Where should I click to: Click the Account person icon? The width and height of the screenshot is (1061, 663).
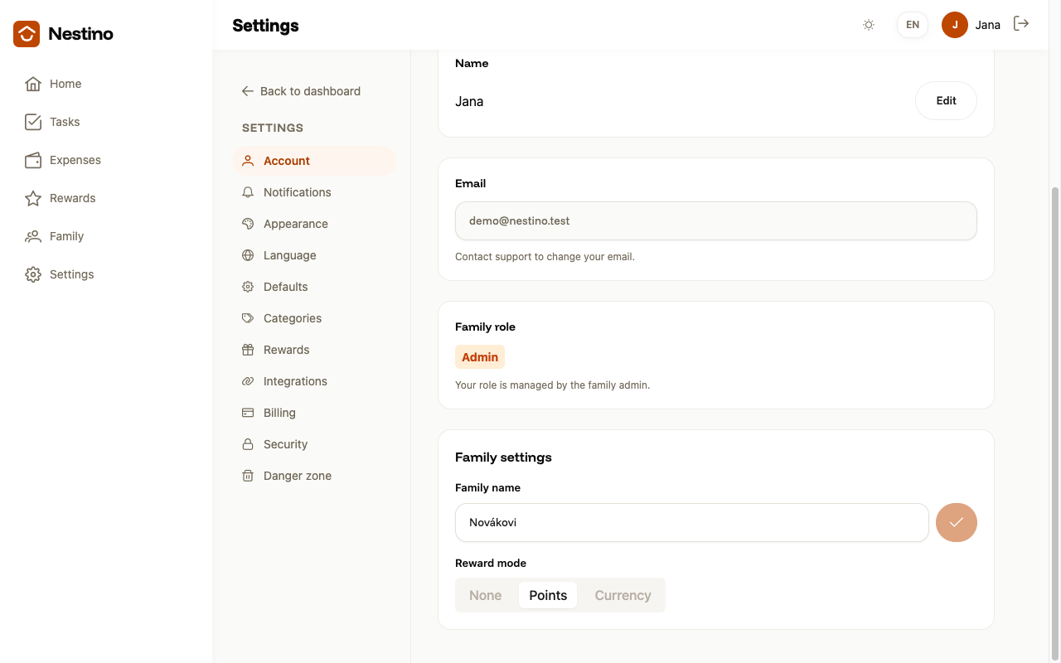click(x=248, y=161)
